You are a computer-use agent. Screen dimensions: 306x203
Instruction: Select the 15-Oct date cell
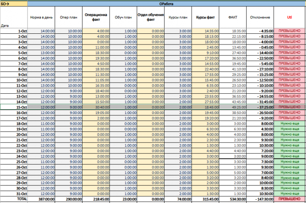[14, 107]
